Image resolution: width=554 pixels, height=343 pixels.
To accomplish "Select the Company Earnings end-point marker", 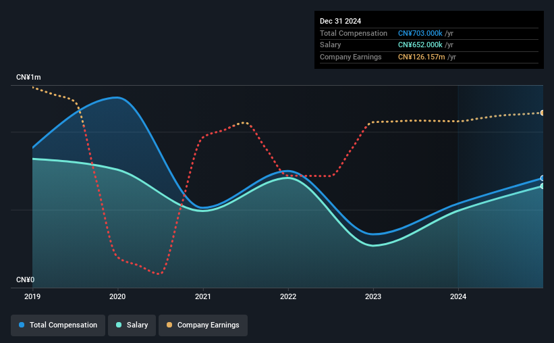I will (x=543, y=113).
